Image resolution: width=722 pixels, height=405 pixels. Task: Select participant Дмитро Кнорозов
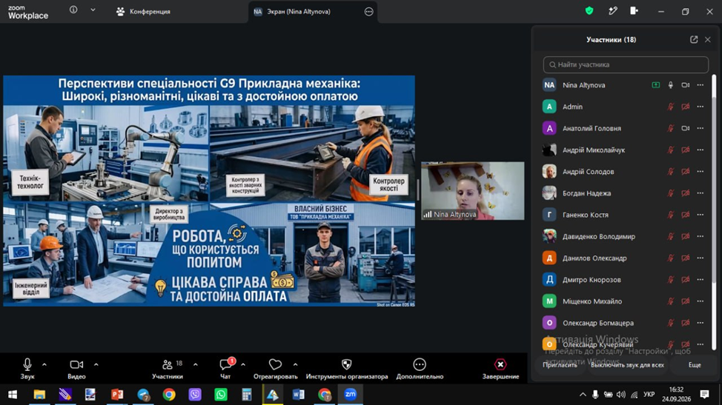pyautogui.click(x=624, y=279)
